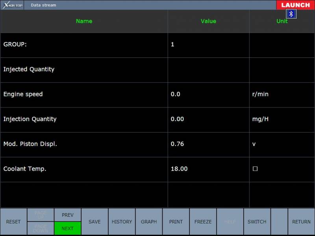Open the HISTORY records

point(122,222)
